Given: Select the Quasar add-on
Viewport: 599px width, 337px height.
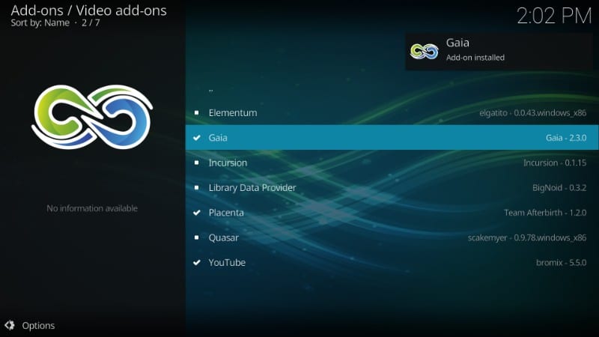Looking at the screenshot, I should click(x=392, y=237).
